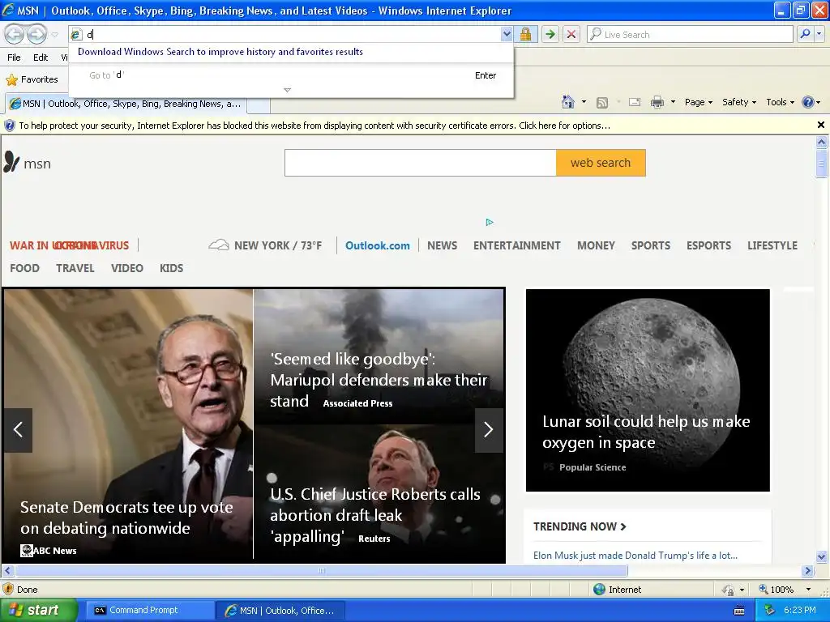The height and width of the screenshot is (622, 830).
Task: Open the Safety menu
Action: [739, 102]
